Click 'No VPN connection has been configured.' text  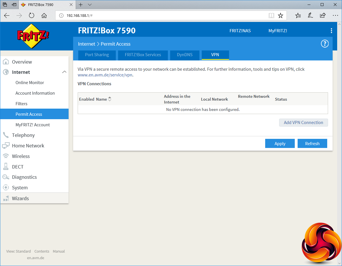[203, 109]
